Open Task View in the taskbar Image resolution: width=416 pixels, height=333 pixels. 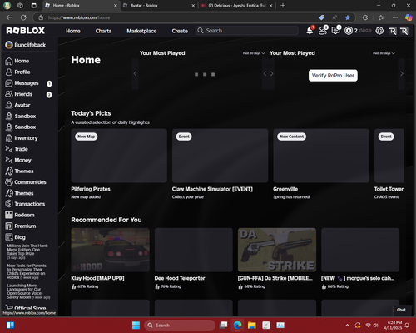coord(223,326)
